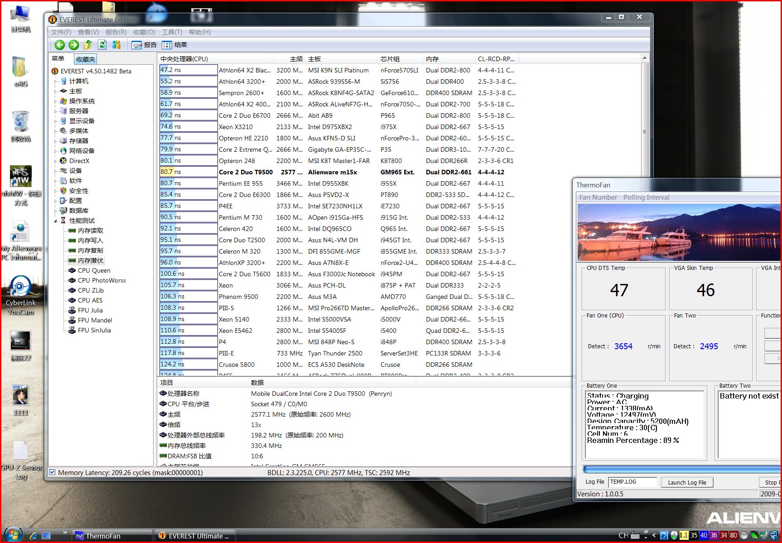Click the Launch Log File button
The height and width of the screenshot is (543, 782).
(687, 482)
